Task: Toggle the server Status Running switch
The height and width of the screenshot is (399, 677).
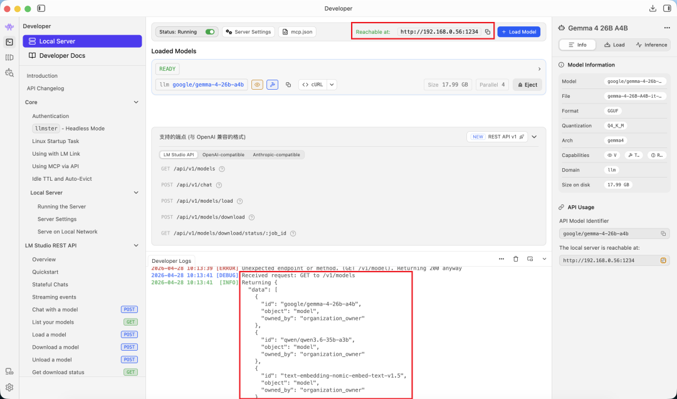Action: (x=210, y=32)
